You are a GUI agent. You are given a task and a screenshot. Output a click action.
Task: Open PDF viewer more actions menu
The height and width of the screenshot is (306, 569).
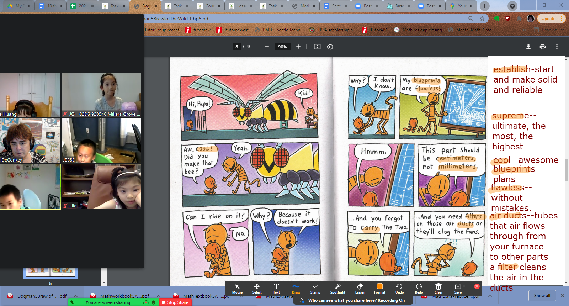click(x=557, y=47)
